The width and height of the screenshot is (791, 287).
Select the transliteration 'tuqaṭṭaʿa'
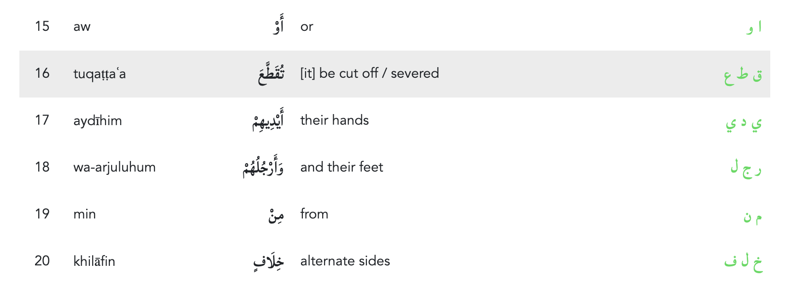click(100, 74)
